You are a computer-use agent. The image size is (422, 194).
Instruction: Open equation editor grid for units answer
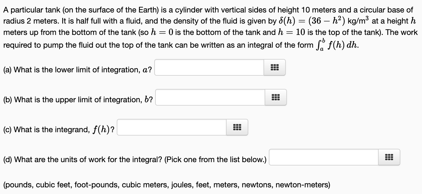(389, 157)
